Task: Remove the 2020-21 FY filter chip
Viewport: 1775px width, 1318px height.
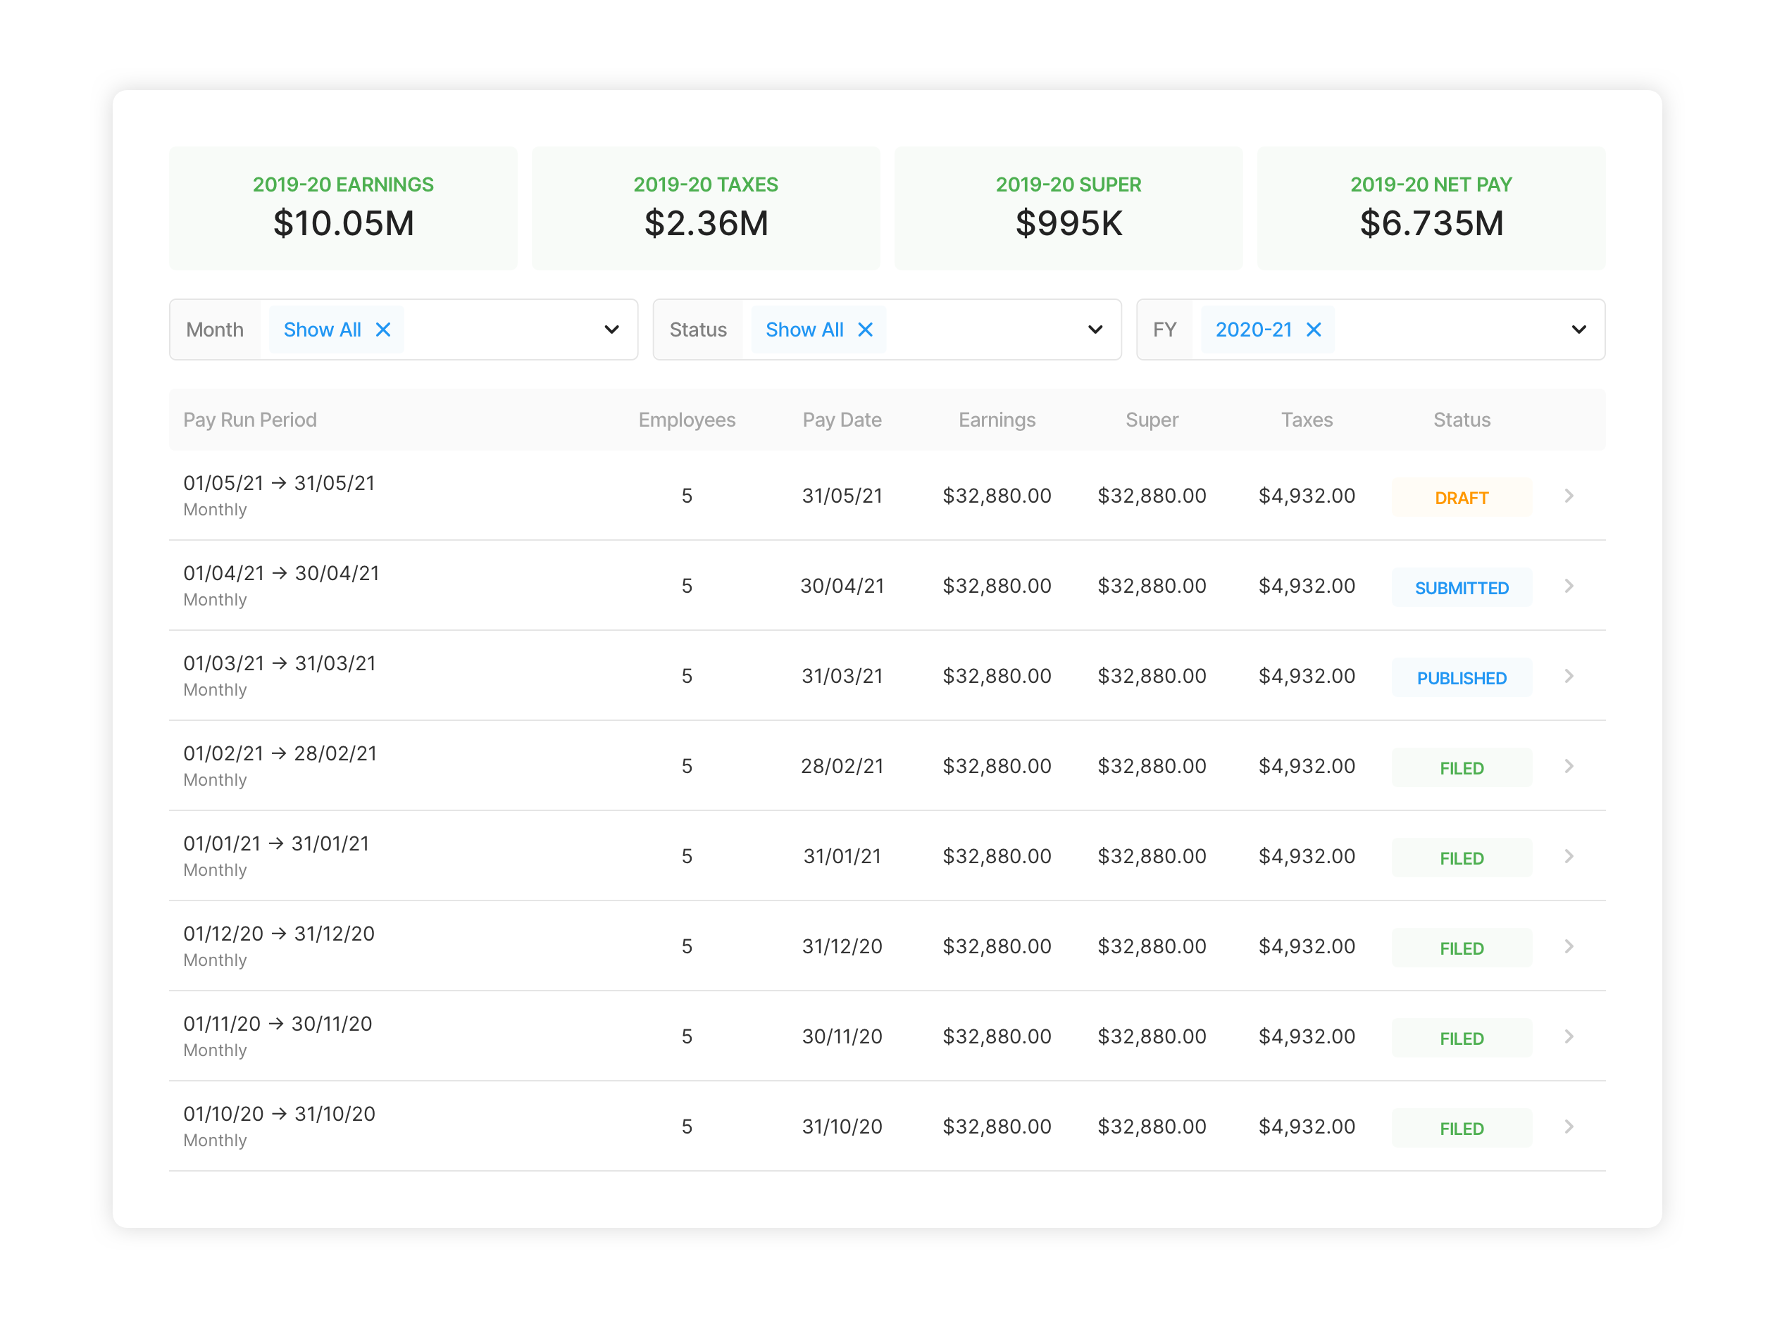Action: pyautogui.click(x=1314, y=329)
